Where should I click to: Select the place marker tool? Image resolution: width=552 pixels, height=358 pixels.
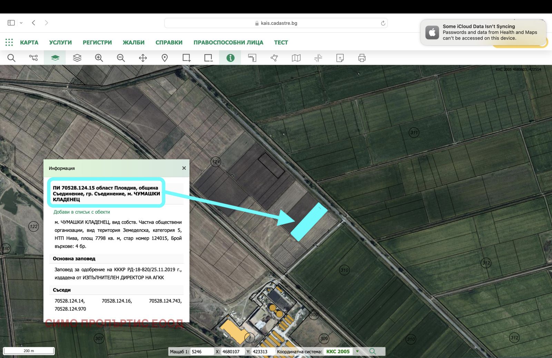[165, 58]
